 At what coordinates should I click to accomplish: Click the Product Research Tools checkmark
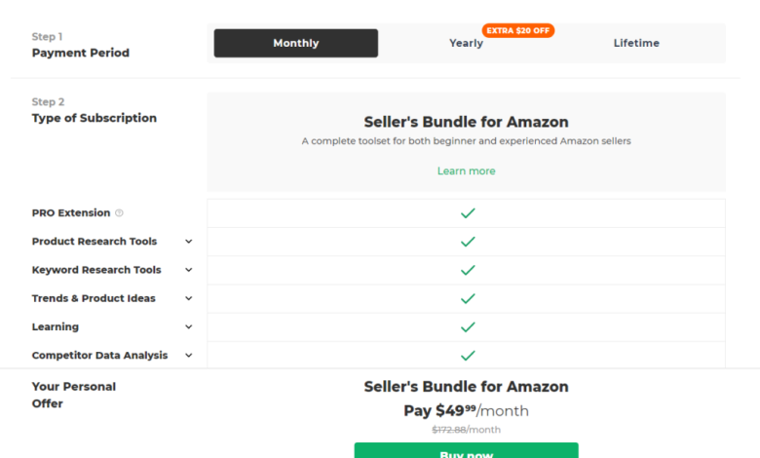coord(467,242)
